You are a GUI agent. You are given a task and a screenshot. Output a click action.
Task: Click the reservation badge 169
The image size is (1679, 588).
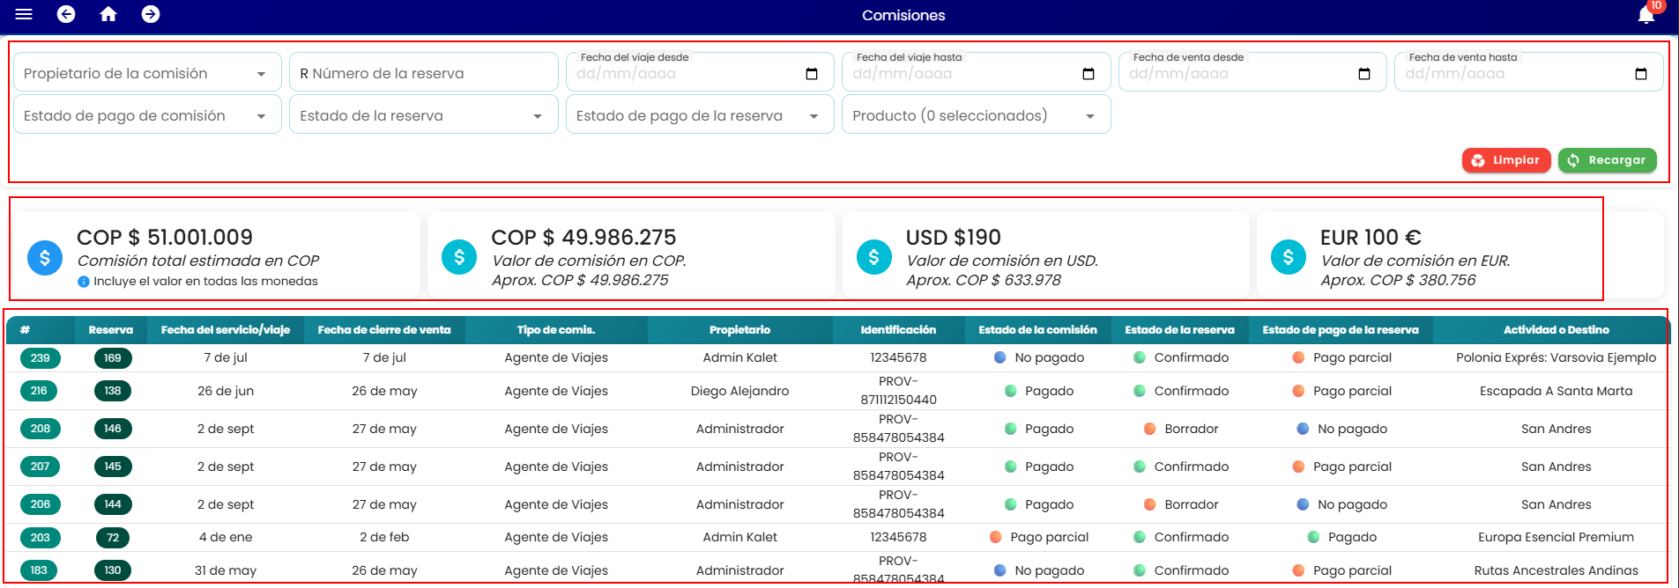tap(113, 358)
